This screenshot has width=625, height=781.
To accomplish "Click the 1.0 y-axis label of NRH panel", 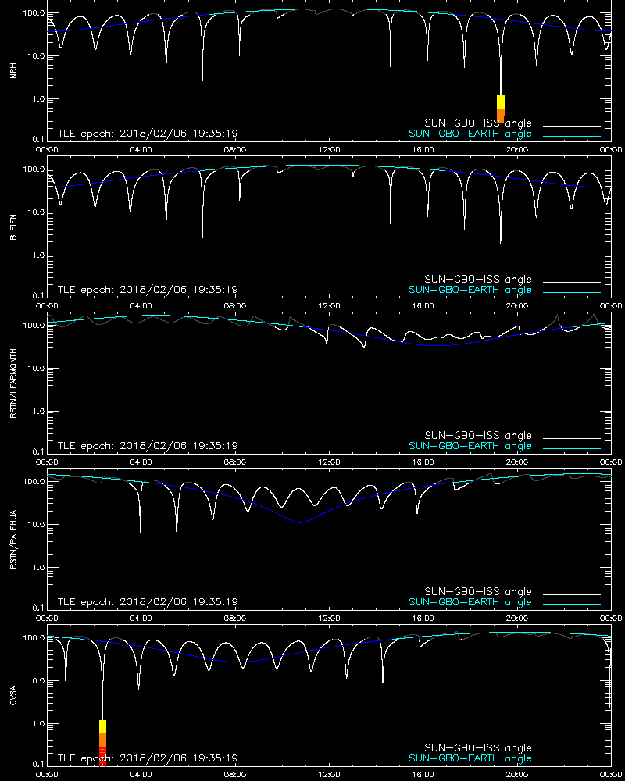I will click(x=37, y=98).
